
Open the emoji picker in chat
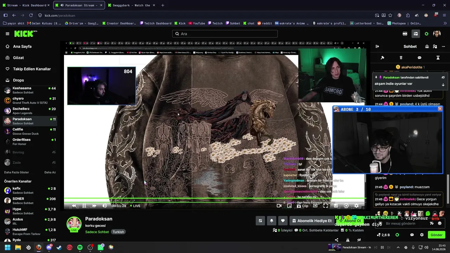439,223
